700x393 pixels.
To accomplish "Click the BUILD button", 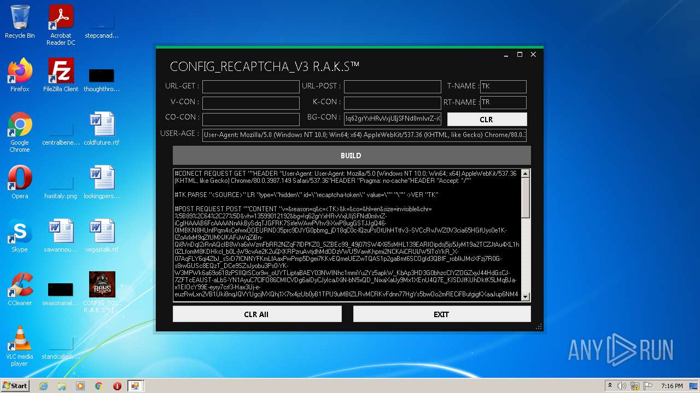I will [352, 156].
